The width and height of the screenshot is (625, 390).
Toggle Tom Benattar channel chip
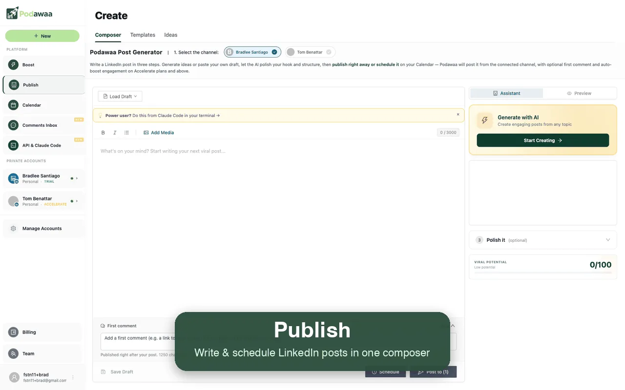(311, 52)
